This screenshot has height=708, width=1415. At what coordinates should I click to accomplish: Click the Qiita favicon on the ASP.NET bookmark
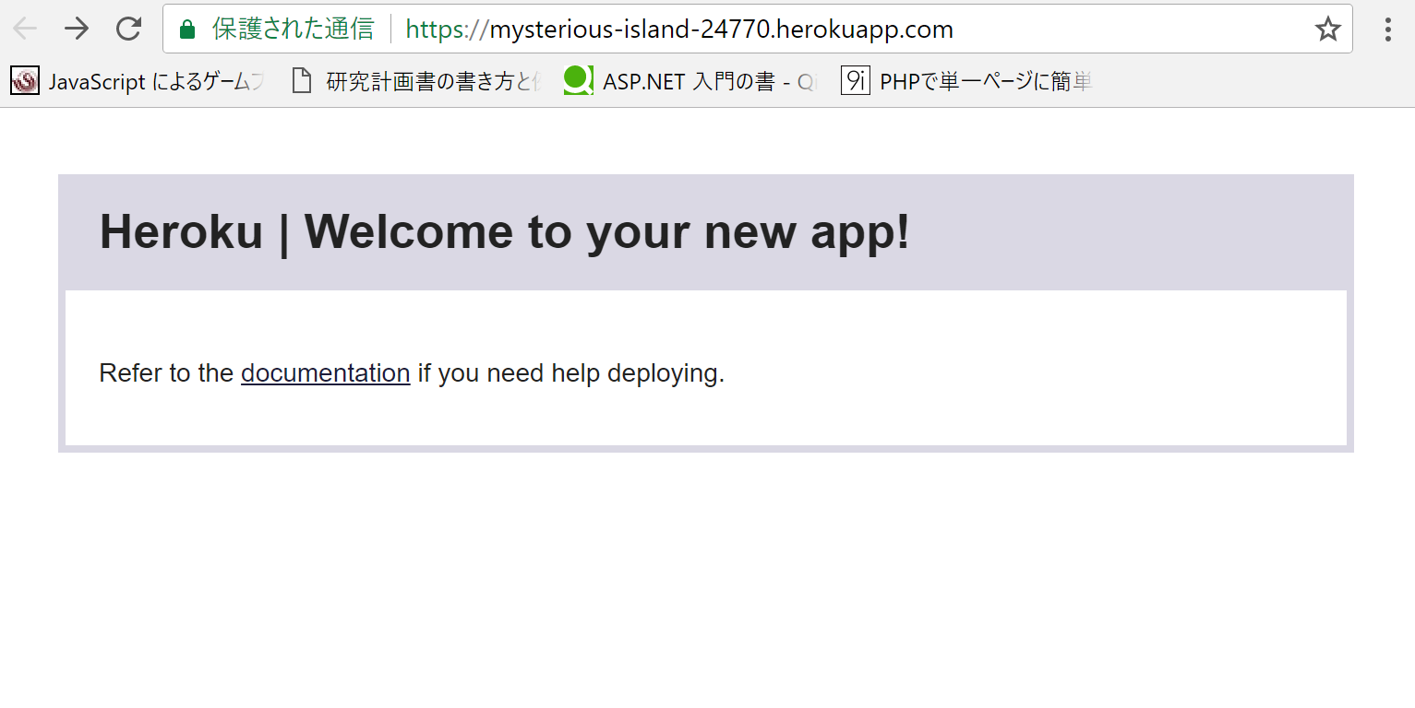(577, 80)
